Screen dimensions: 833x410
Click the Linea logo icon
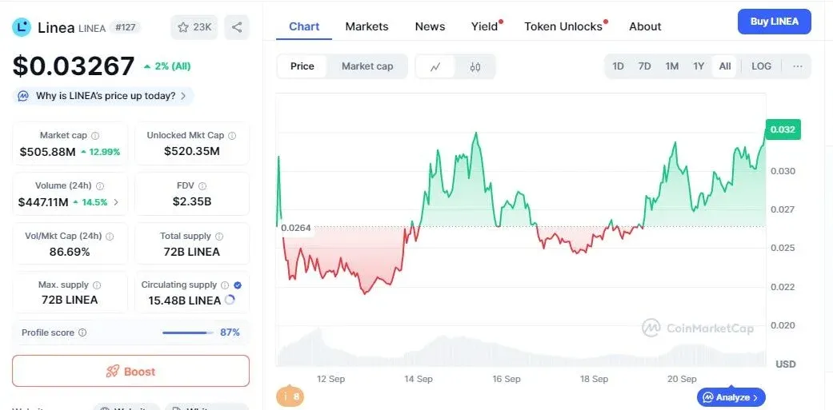22,27
